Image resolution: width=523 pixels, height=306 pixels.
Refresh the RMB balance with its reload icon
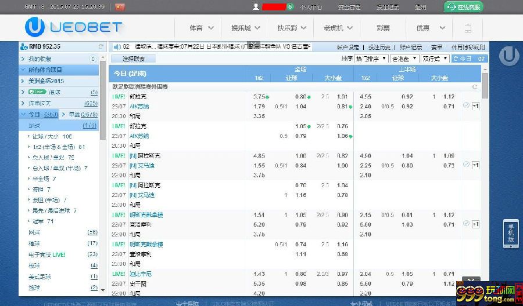(x=101, y=46)
